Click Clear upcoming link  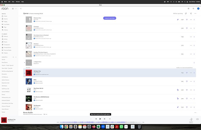pos(179,13)
